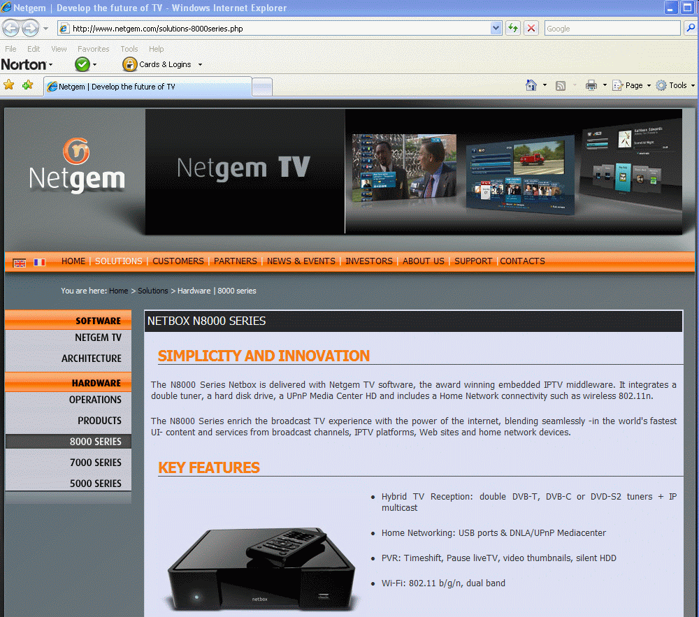Select 8000 SERIES in sidebar

click(x=69, y=442)
